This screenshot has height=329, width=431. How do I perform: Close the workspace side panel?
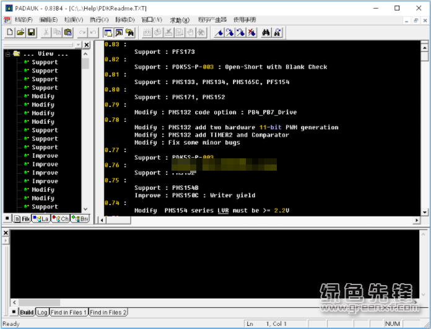pyautogui.click(x=87, y=45)
